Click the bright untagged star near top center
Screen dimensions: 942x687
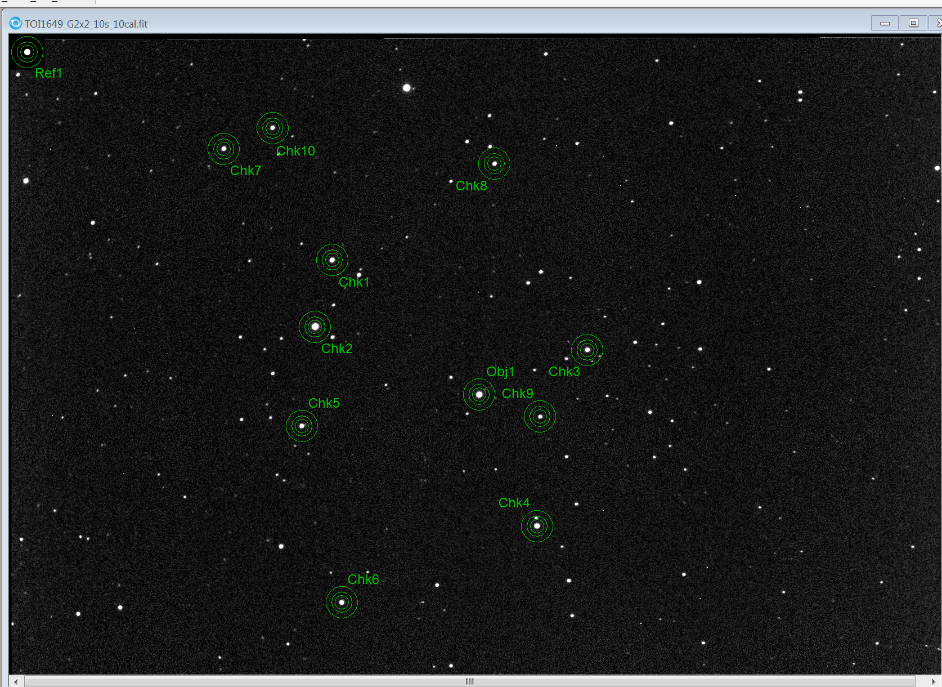(407, 88)
